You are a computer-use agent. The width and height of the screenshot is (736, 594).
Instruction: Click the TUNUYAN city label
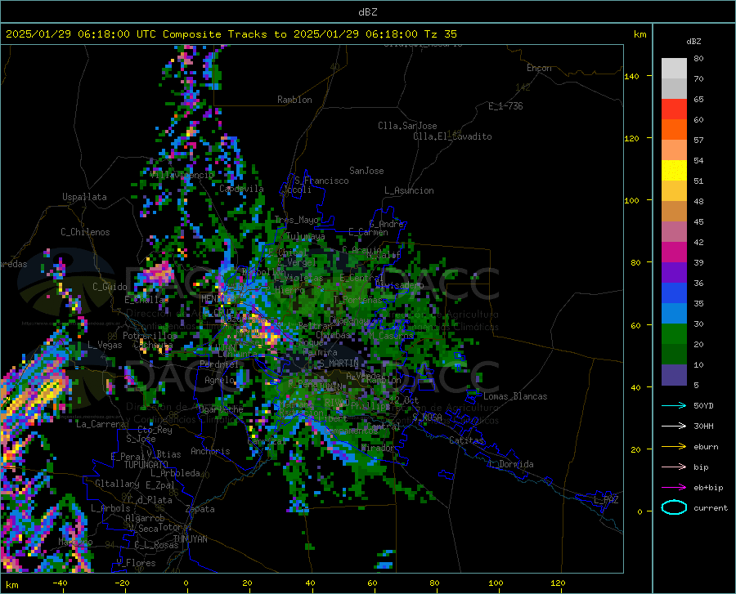(x=190, y=539)
